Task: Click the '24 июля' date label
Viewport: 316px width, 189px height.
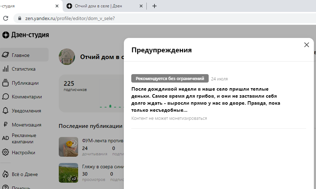Action: [x=219, y=79]
